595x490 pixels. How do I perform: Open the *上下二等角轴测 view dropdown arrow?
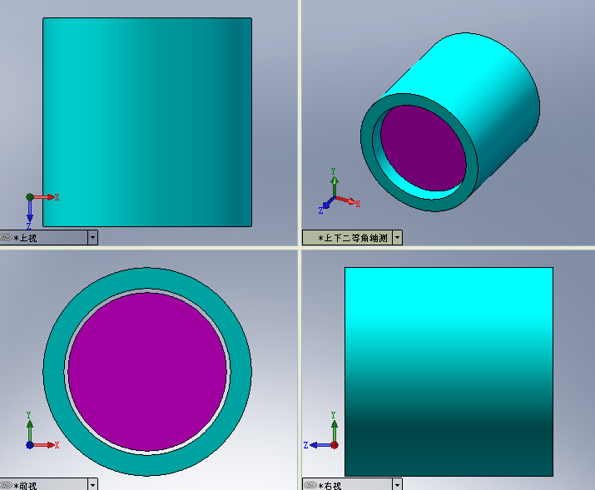[x=397, y=238]
